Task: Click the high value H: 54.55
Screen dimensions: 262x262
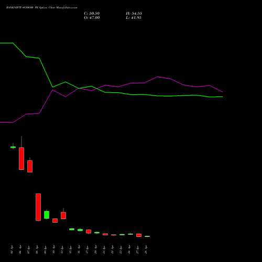Action: coord(134,14)
